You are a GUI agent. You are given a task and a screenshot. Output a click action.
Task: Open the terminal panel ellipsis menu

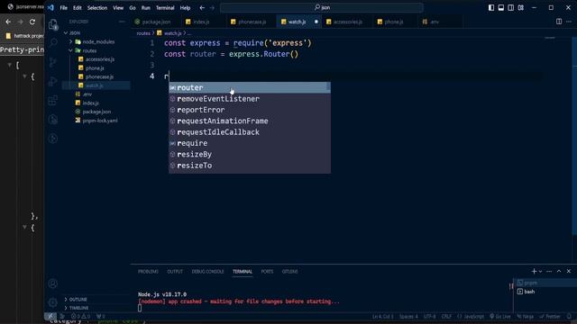point(549,271)
